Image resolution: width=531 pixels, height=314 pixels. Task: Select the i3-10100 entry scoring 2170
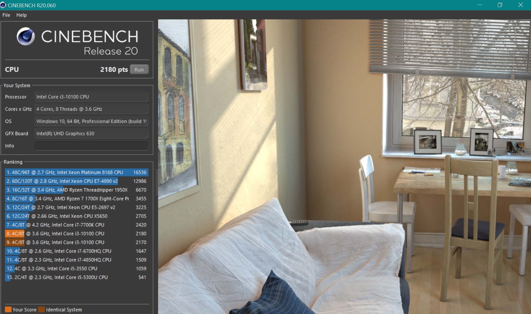pyautogui.click(x=77, y=242)
